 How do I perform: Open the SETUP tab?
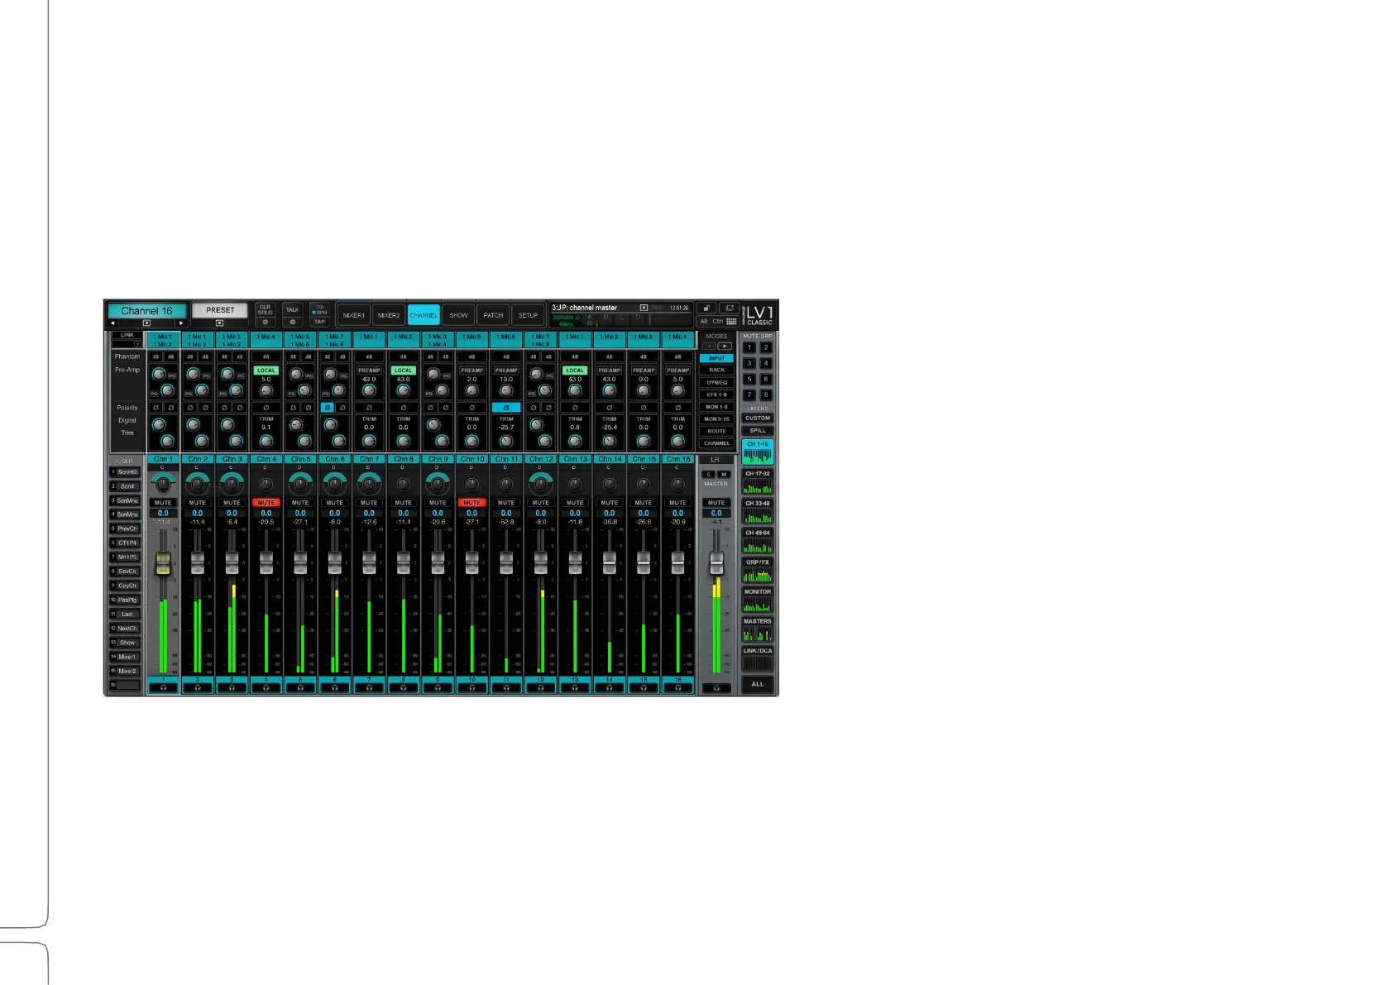coord(528,315)
